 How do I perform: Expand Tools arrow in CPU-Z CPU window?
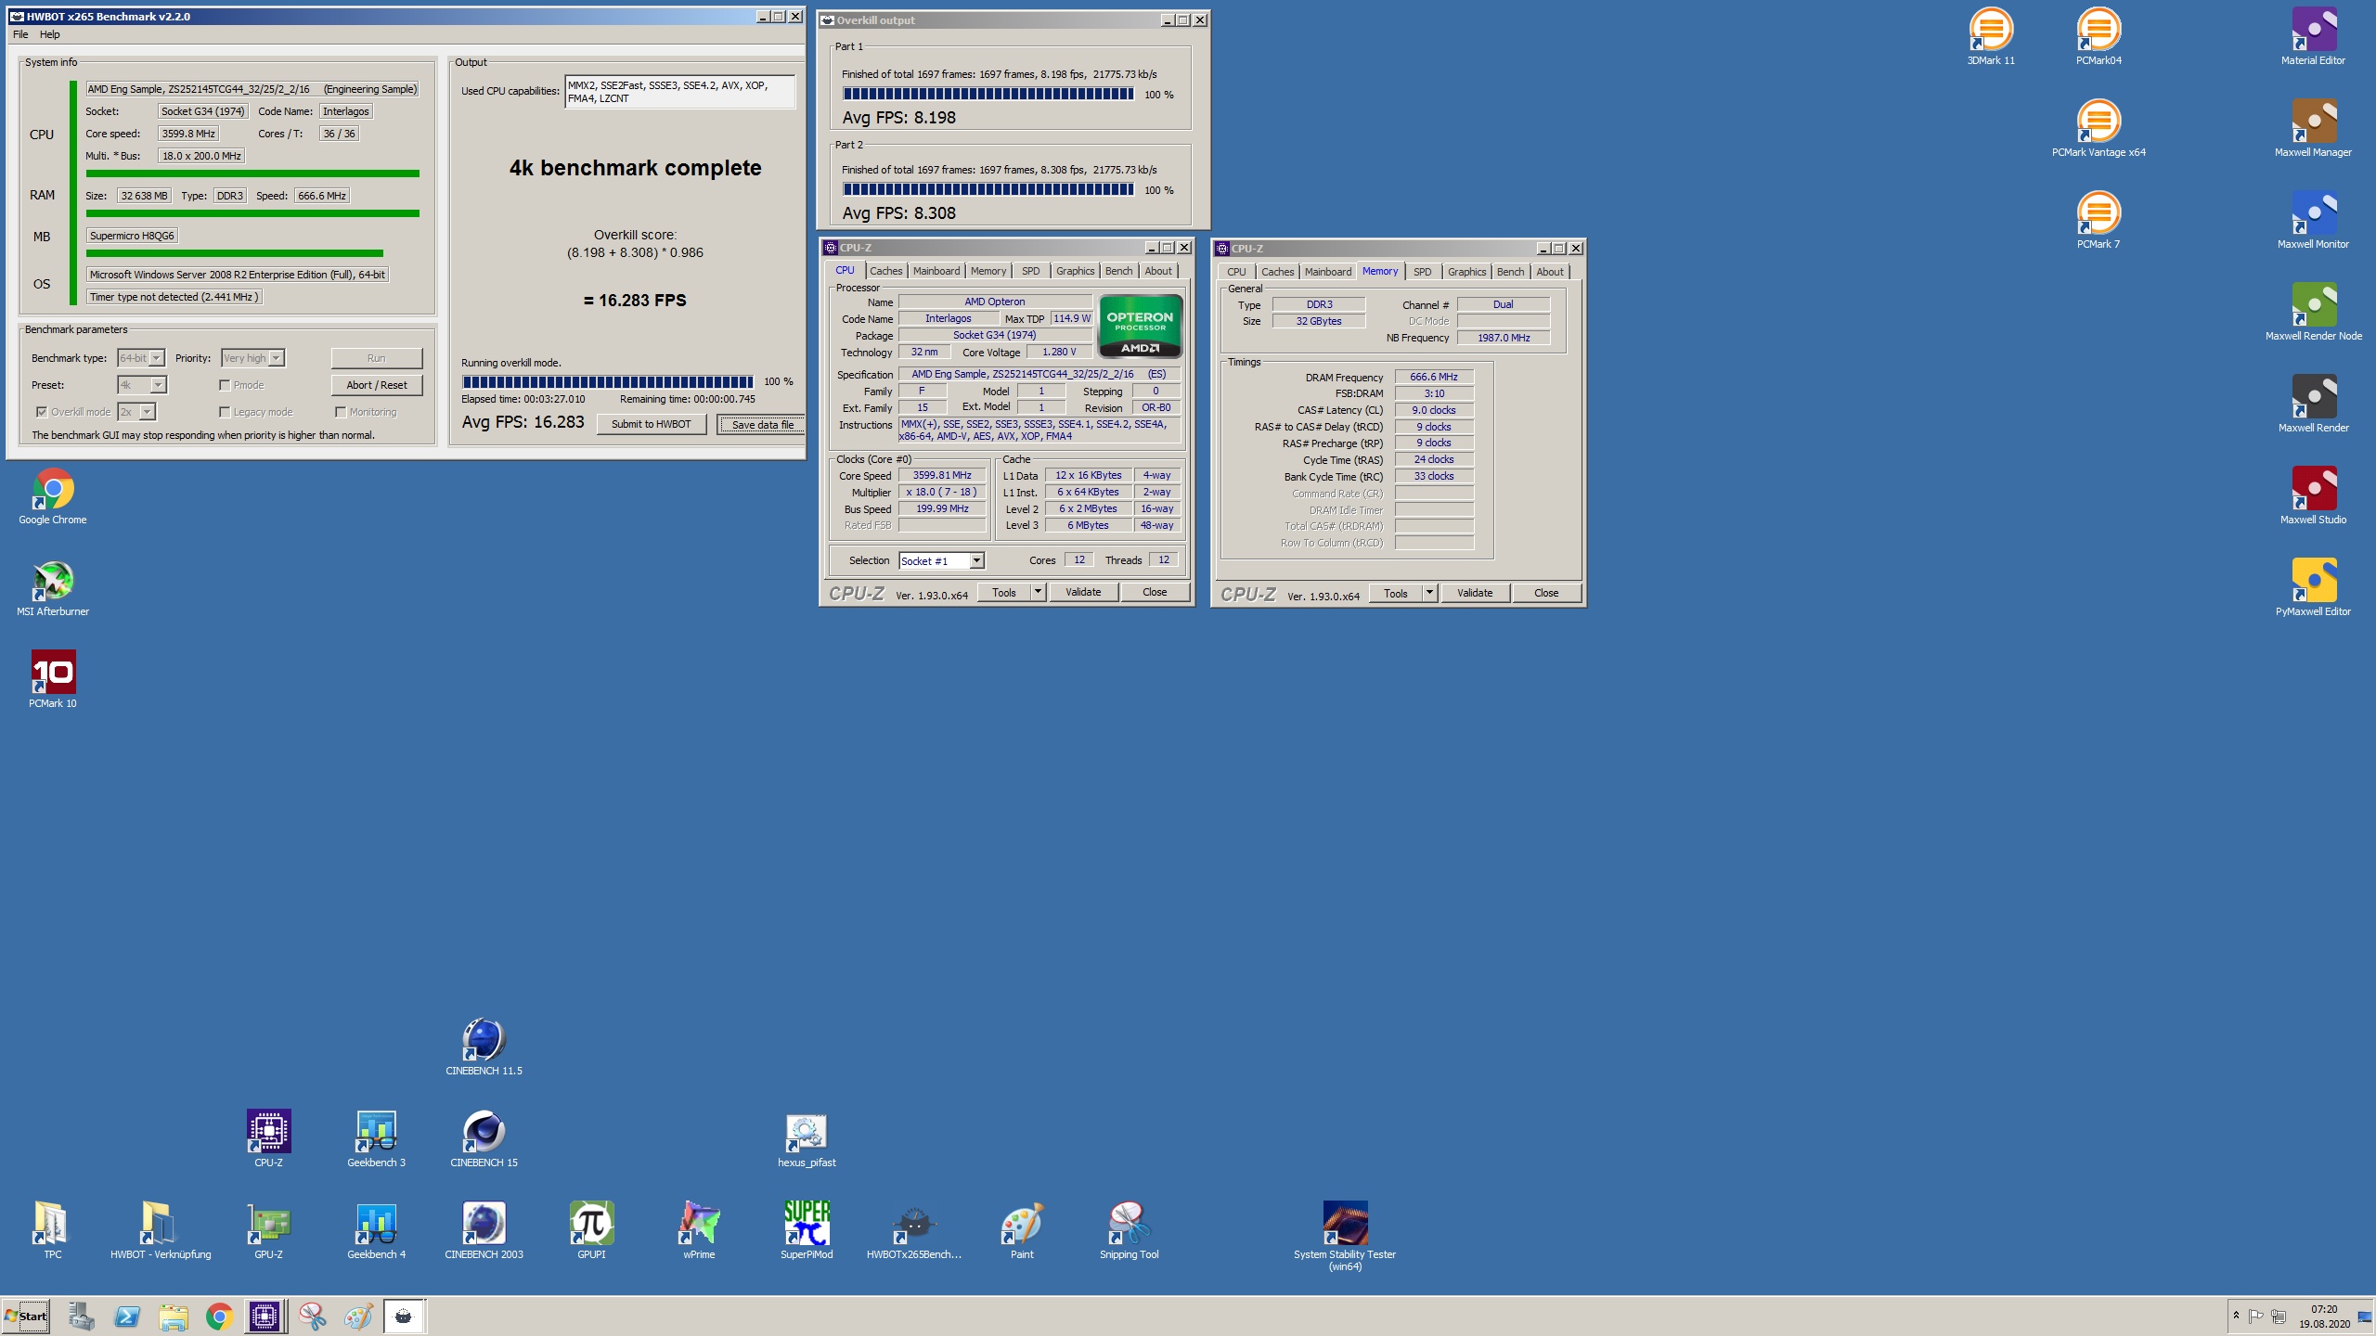click(x=1038, y=592)
